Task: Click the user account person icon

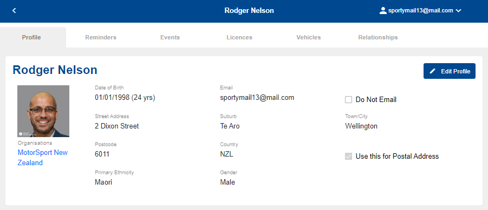Action: pyautogui.click(x=383, y=11)
